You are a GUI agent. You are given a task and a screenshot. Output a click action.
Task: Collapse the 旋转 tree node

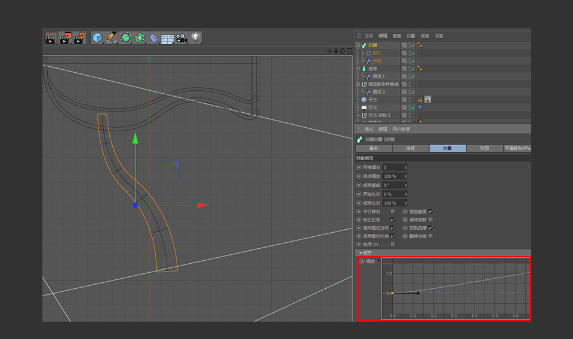[358, 68]
